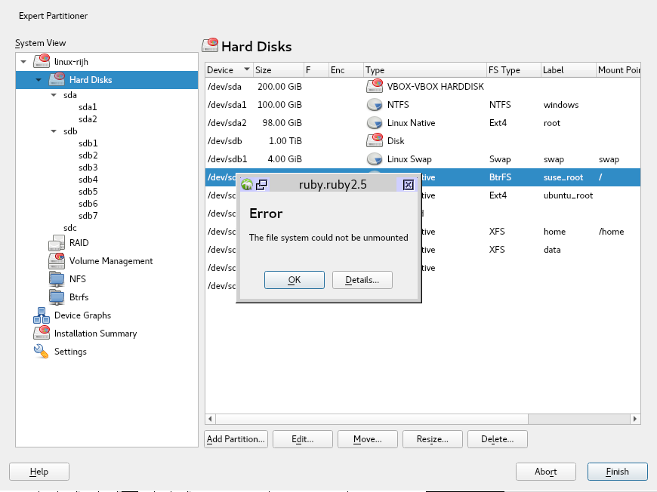
Task: Click the Installation Summary icon
Action: (42, 334)
